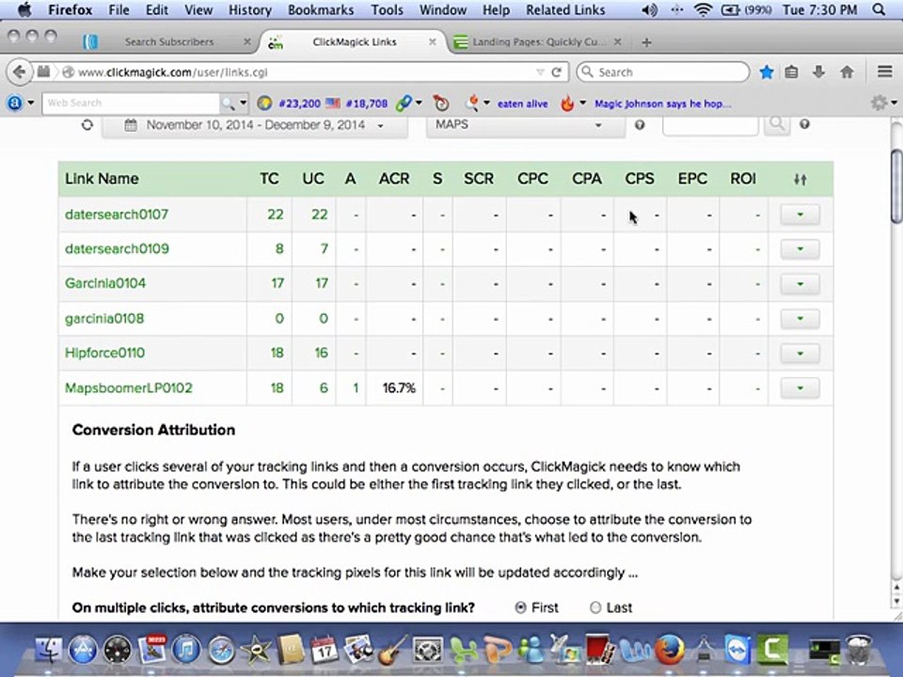Screen dimensions: 903x677
Task: Open the bookmarks list icon
Action: click(792, 72)
